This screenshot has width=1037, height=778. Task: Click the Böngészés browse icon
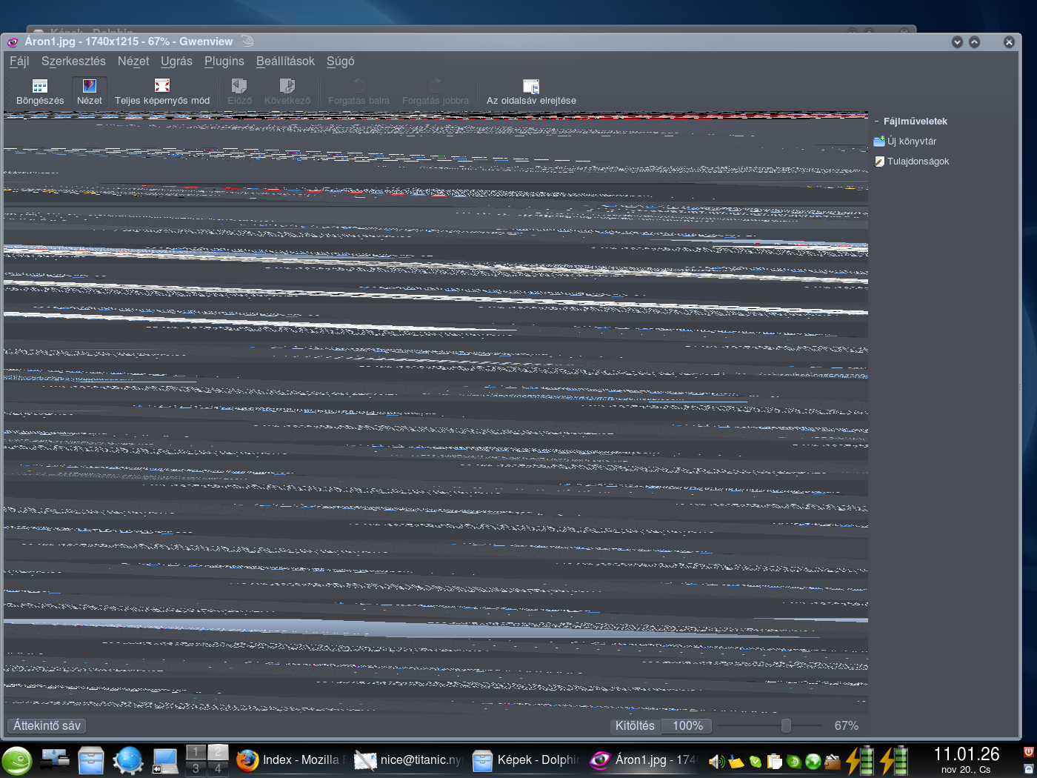point(40,87)
